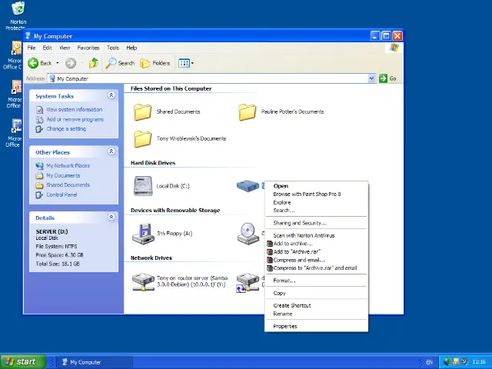Open the Favorites menu
This screenshot has width=492, height=369.
(x=88, y=48)
